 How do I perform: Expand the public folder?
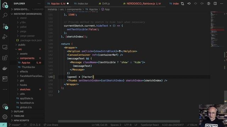22,45
